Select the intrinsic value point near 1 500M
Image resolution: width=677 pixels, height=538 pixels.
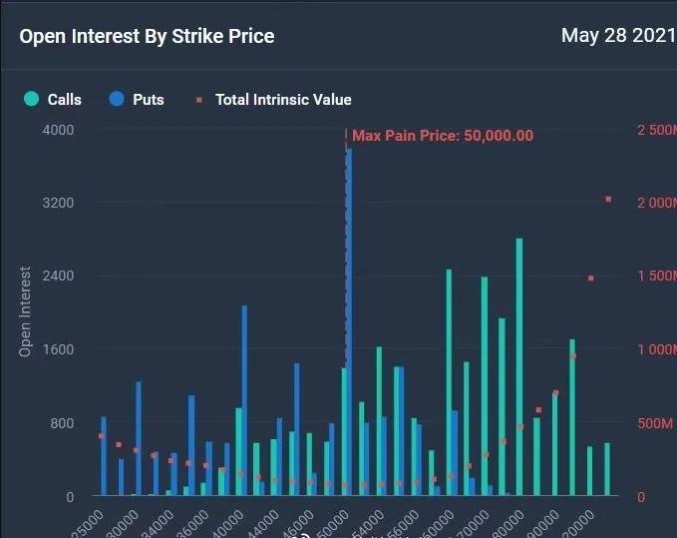click(591, 278)
